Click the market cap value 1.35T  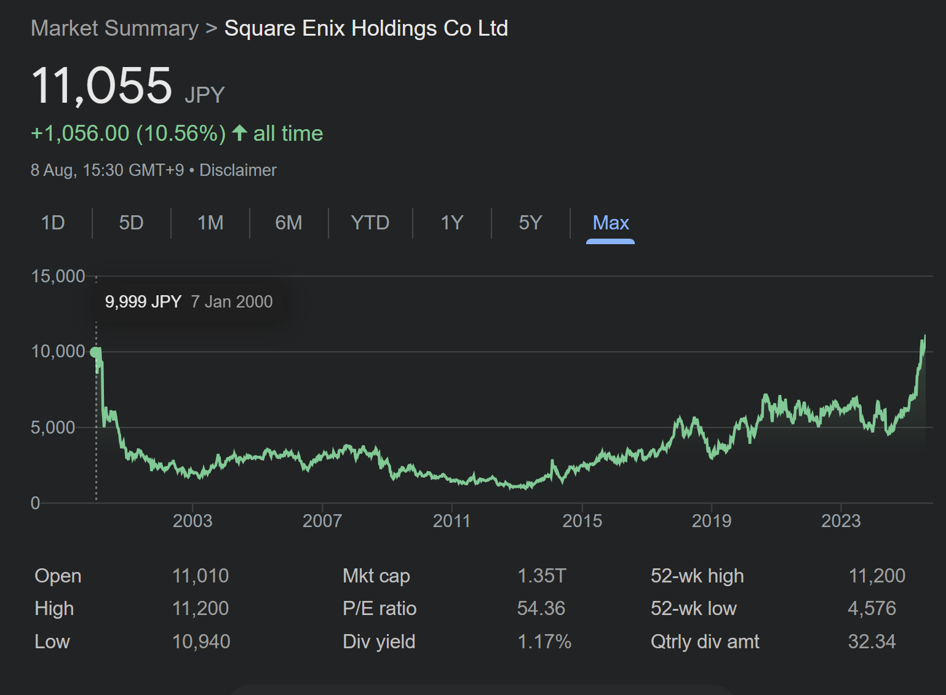click(x=541, y=576)
